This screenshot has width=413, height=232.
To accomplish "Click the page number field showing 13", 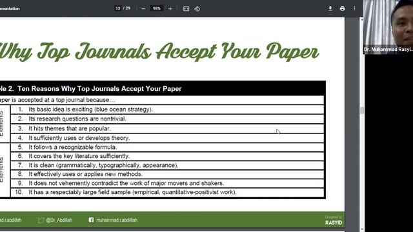I will [117, 8].
